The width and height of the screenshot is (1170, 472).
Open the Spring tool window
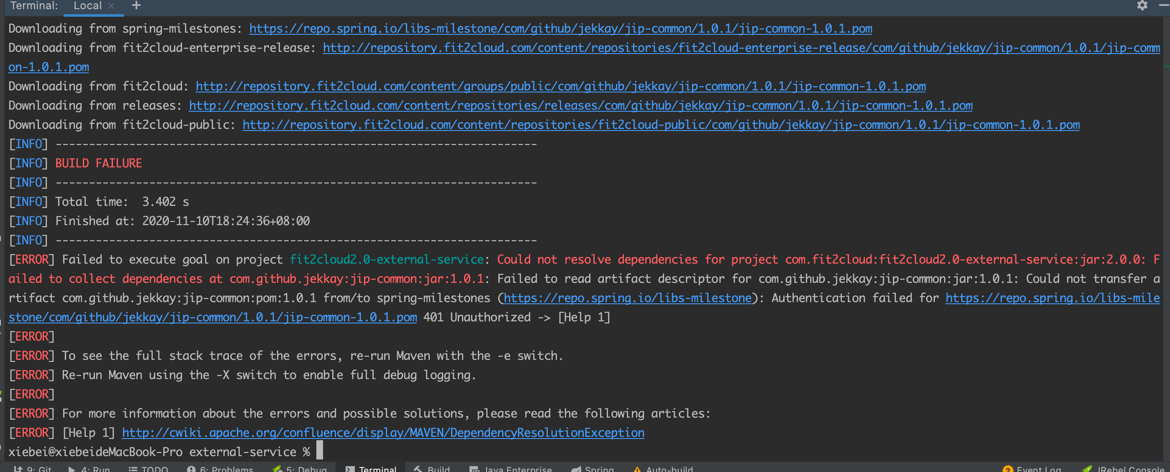point(593,469)
